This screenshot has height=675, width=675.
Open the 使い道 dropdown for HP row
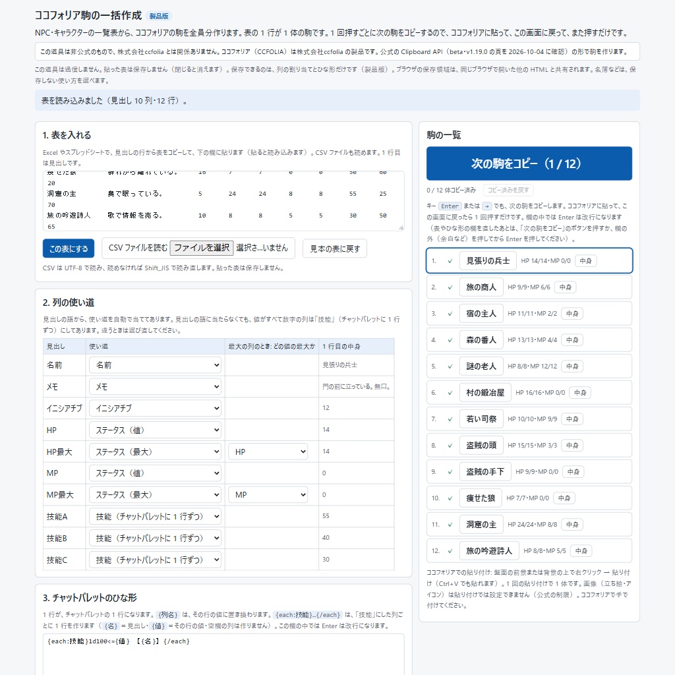[x=155, y=430]
